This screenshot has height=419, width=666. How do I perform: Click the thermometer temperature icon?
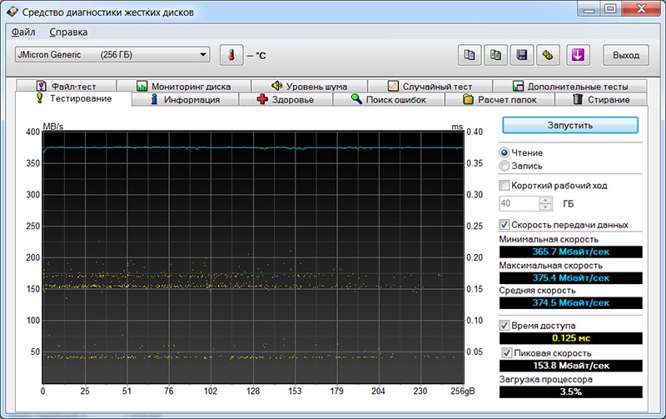coord(231,55)
